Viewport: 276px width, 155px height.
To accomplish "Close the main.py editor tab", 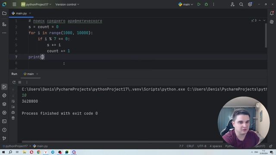I will (x=30, y=13).
